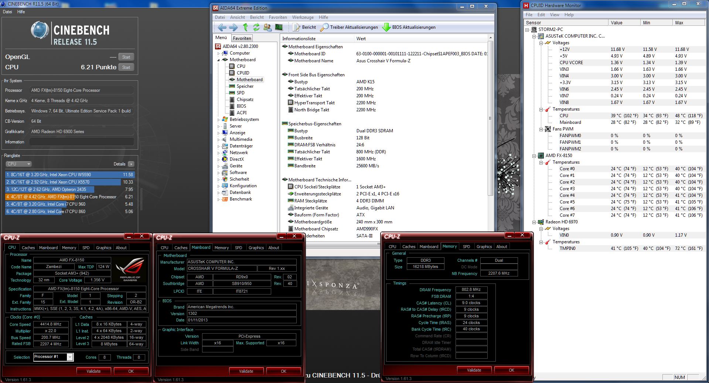Select Speicher in the Motherboard tree

coord(245,86)
